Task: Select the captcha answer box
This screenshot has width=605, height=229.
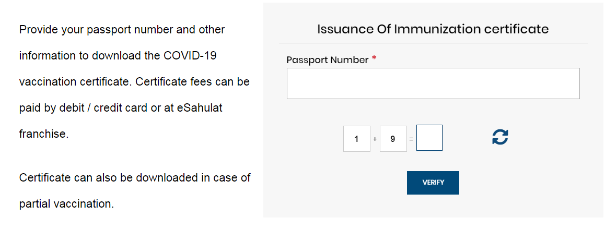Action: point(429,138)
